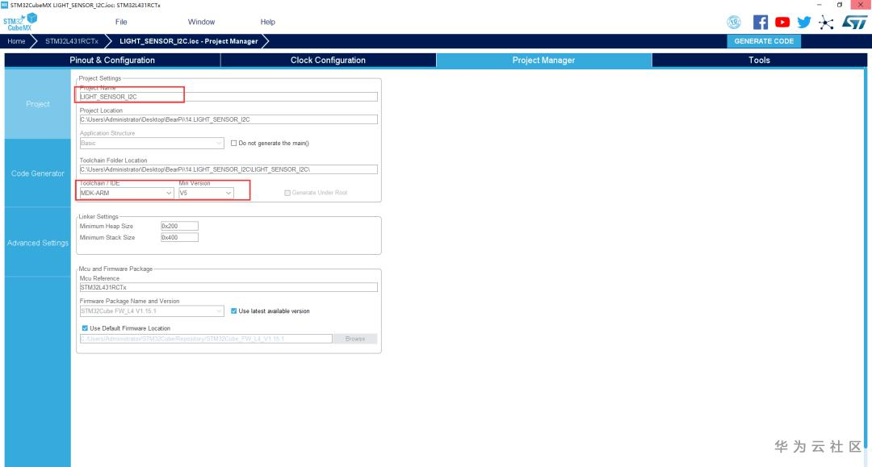Image resolution: width=872 pixels, height=467 pixels.
Task: Open the Twitter bird icon
Action: pos(804,23)
